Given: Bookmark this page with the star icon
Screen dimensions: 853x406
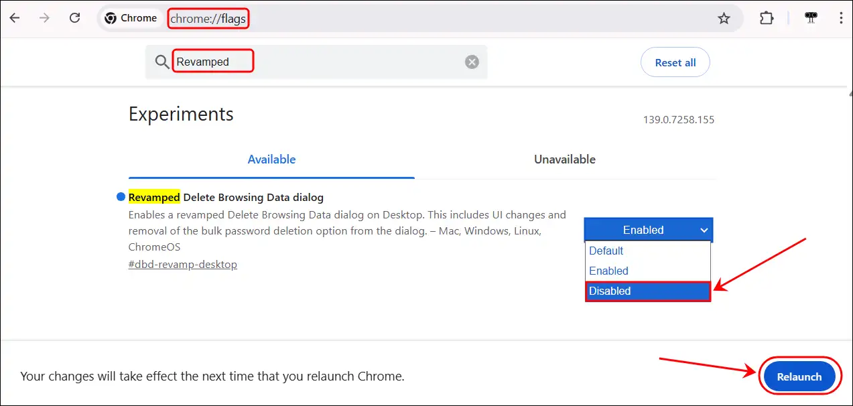Looking at the screenshot, I should (x=724, y=19).
